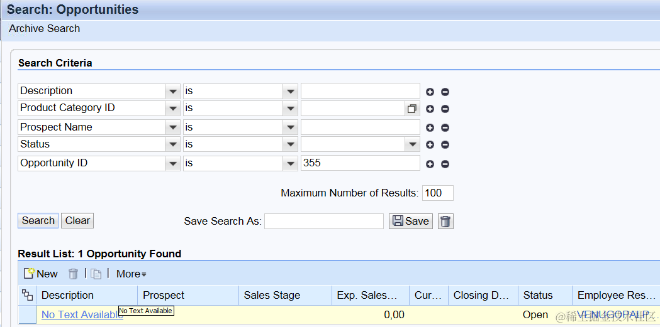Delete the saved search trash icon
This screenshot has width=660, height=327.
(445, 222)
